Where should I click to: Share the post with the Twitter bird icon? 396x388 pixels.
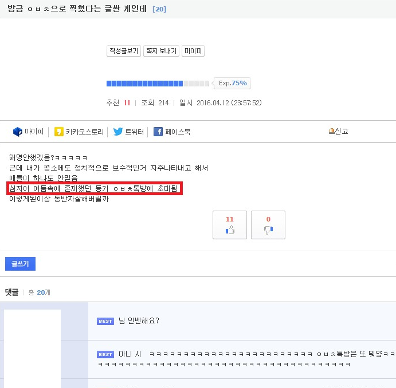pyautogui.click(x=118, y=132)
